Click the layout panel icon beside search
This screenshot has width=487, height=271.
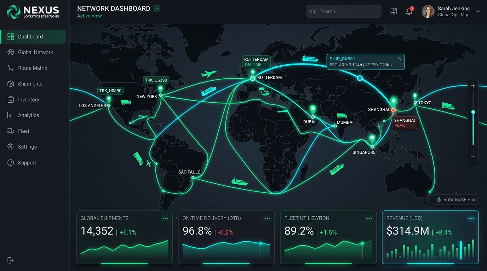[x=394, y=11]
